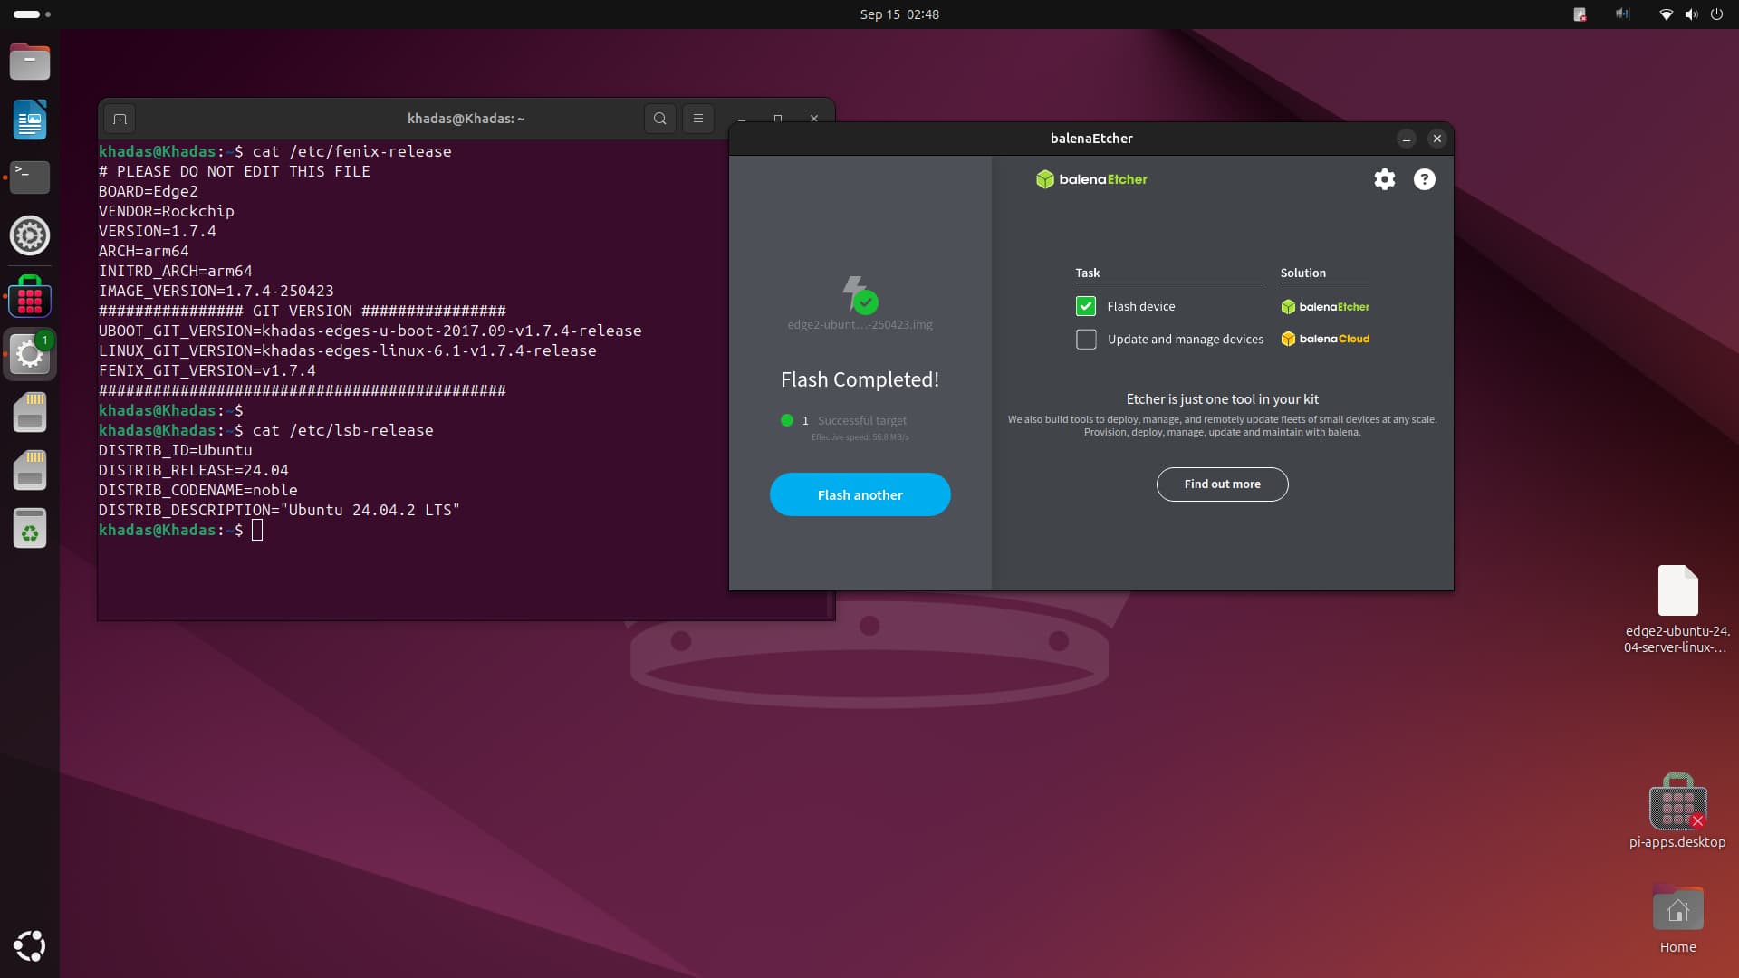
Task: Open the balenaEtcher settings gear
Action: pyautogui.click(x=1384, y=179)
